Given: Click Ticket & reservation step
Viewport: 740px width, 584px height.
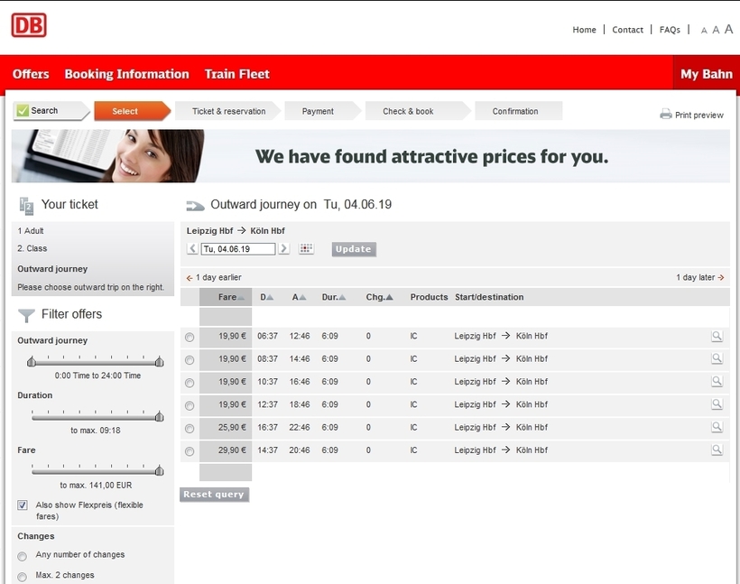Looking at the screenshot, I should [x=228, y=111].
